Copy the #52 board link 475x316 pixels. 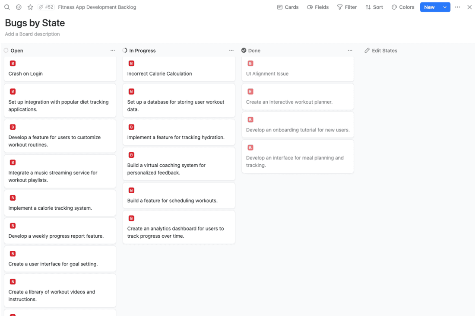click(46, 7)
